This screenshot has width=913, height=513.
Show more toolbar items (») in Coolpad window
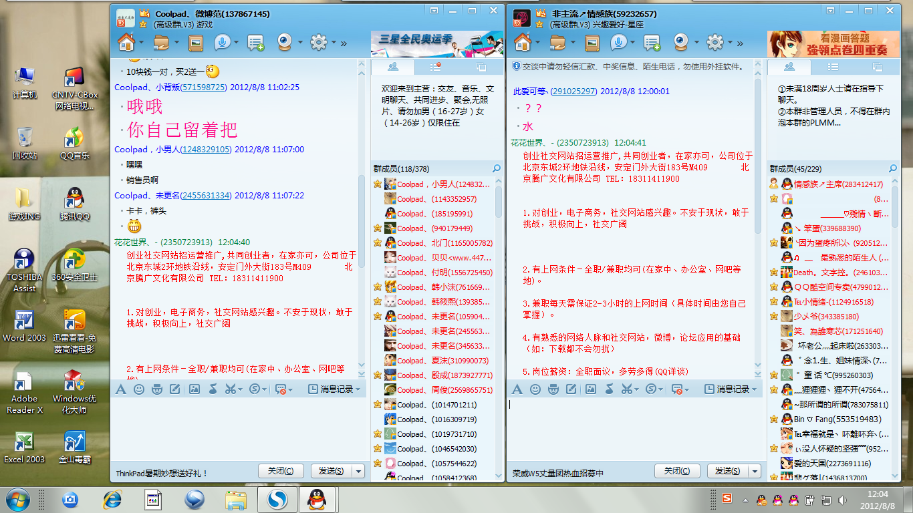tap(344, 43)
